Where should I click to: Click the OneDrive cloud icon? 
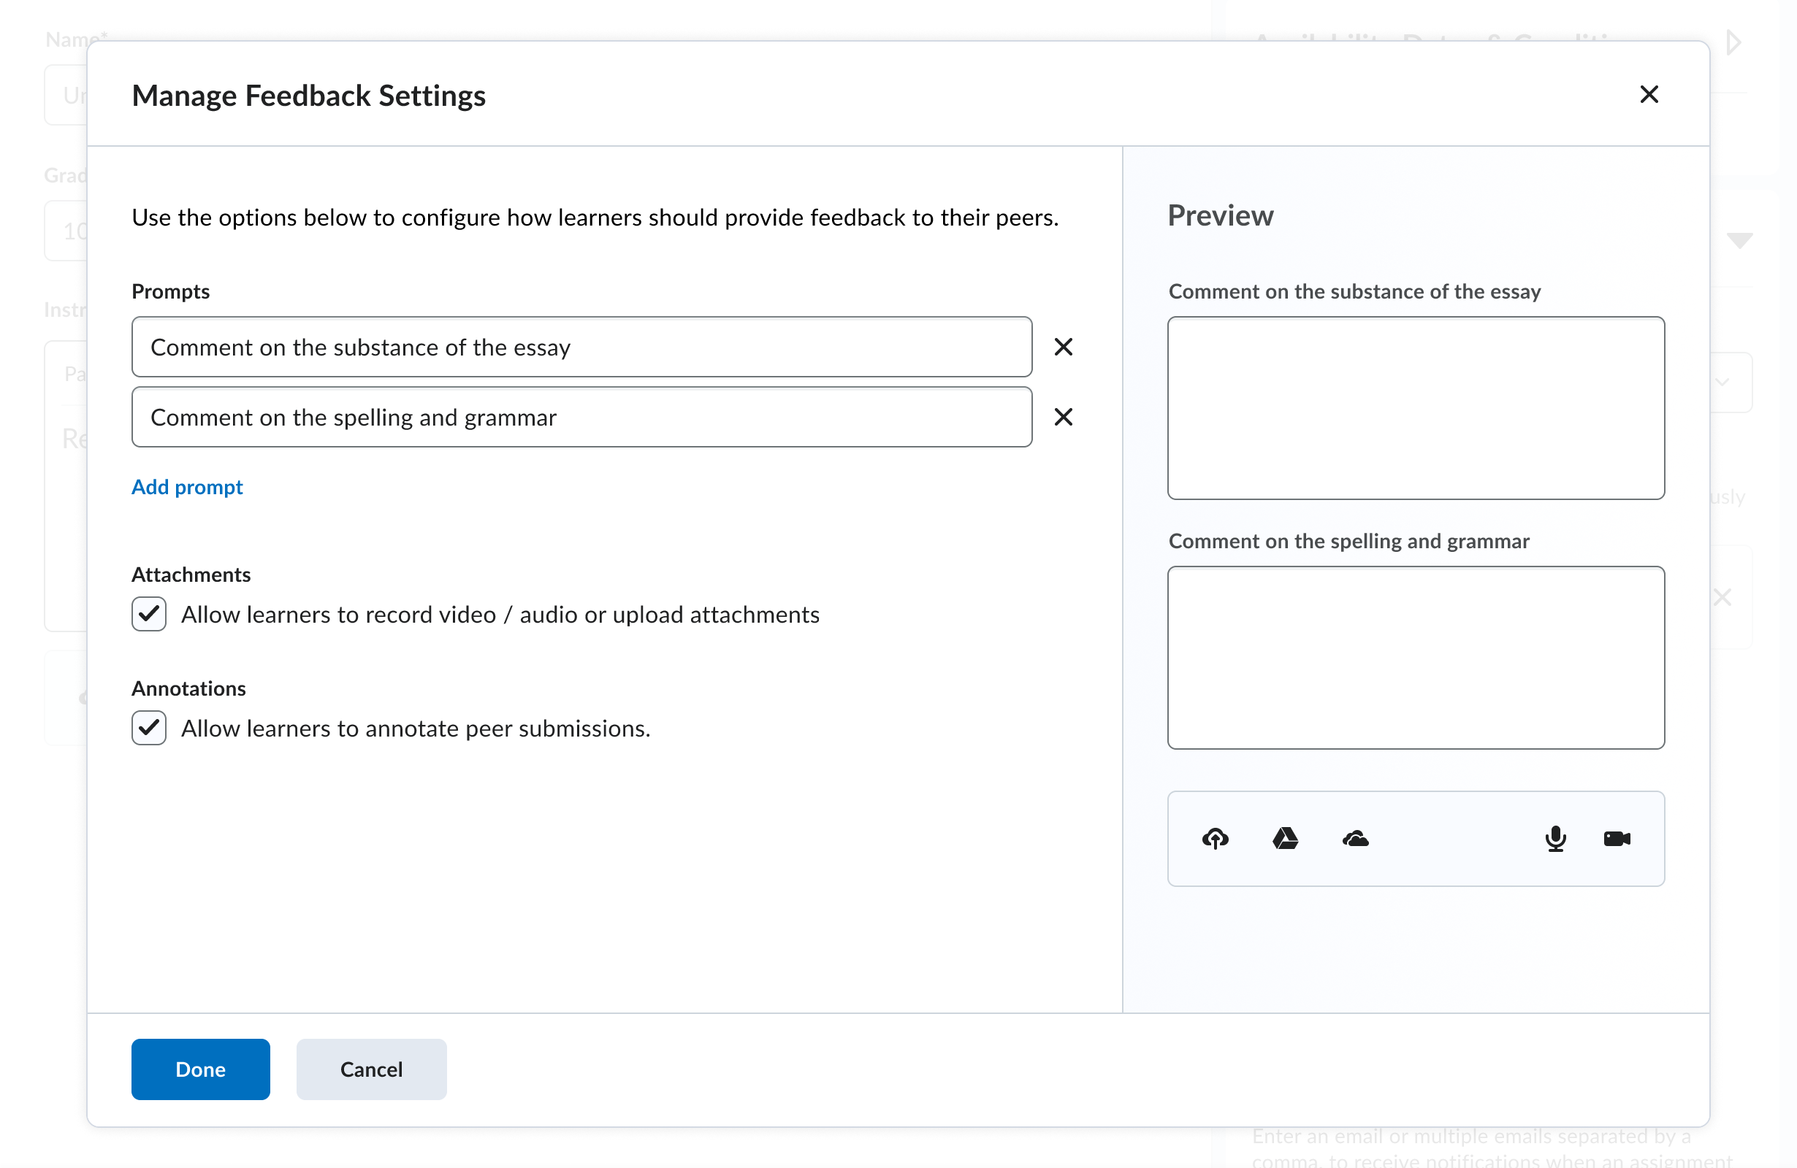[1355, 838]
